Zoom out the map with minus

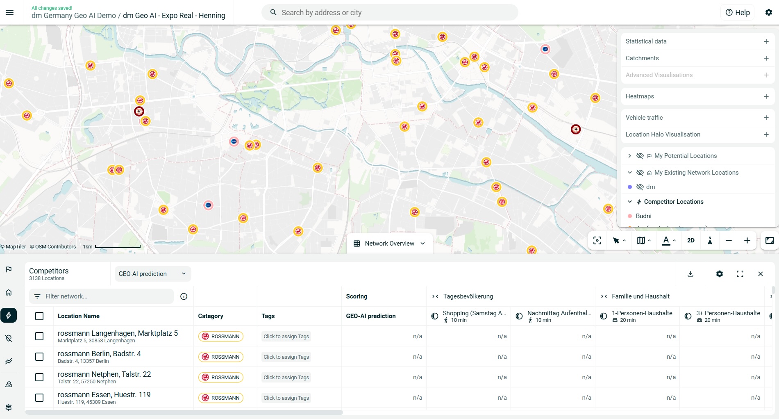tap(729, 241)
